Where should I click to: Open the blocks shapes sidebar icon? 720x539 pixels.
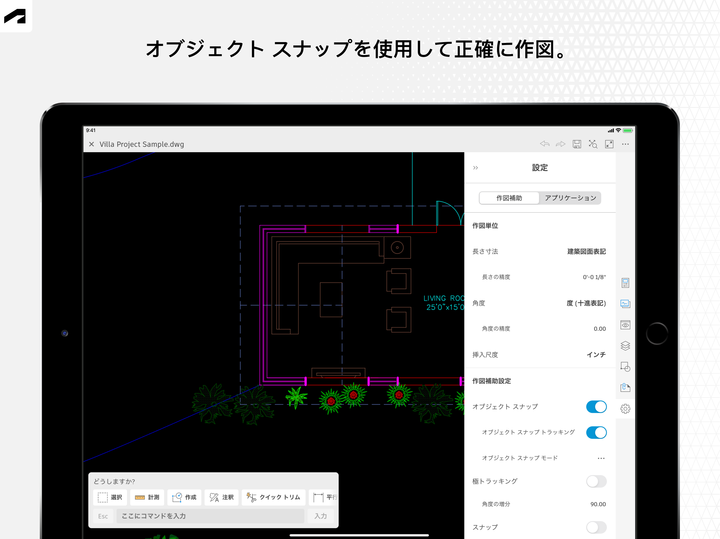click(x=625, y=367)
